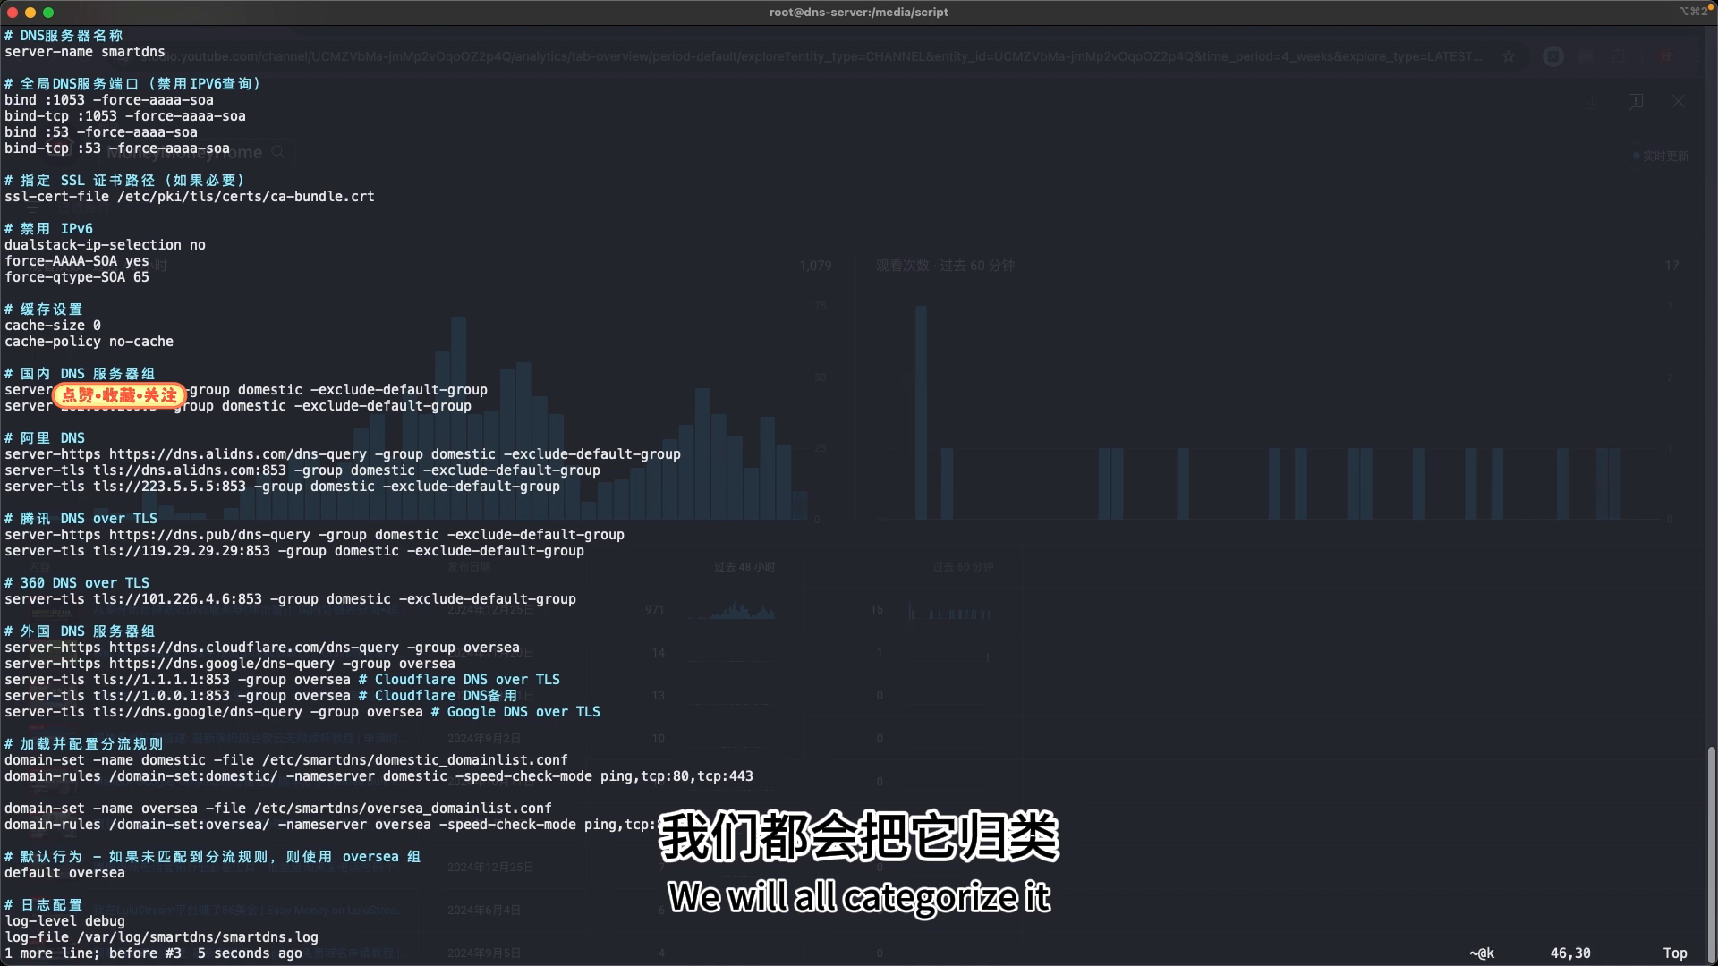This screenshot has height=966, width=1718.
Task: Click the comment '# Google DNS over TLS'
Action: (515, 712)
